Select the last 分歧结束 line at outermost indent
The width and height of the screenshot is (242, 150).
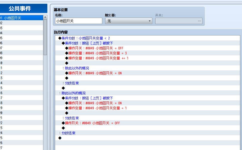(147, 133)
